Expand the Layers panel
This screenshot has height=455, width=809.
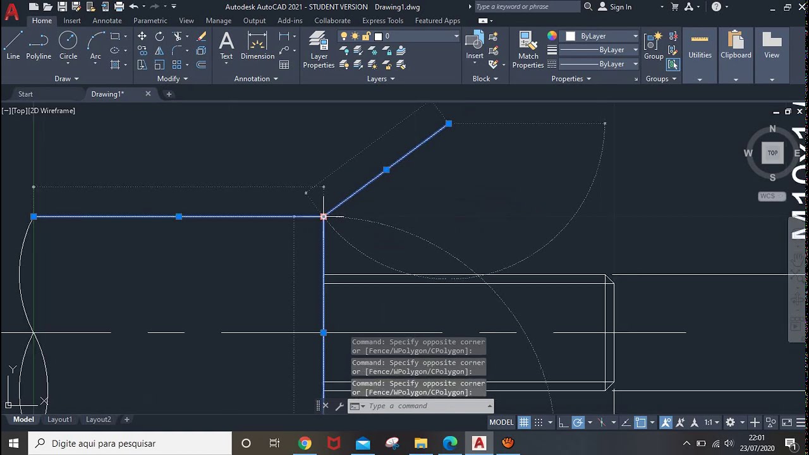pyautogui.click(x=381, y=78)
